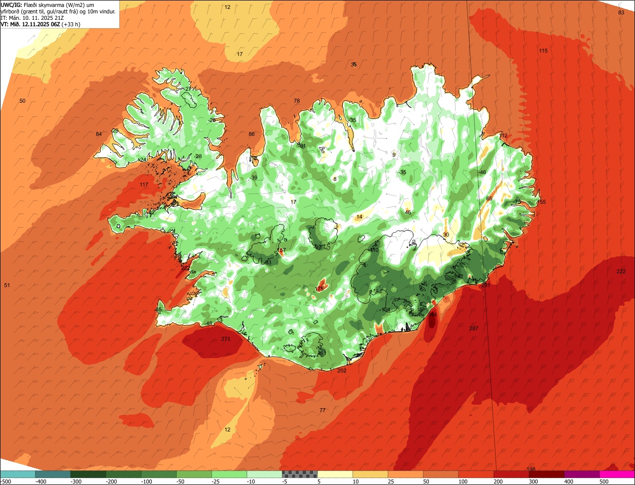The width and height of the screenshot is (635, 485).
Task: Click the map value 198 near the legend
Action: point(531,469)
